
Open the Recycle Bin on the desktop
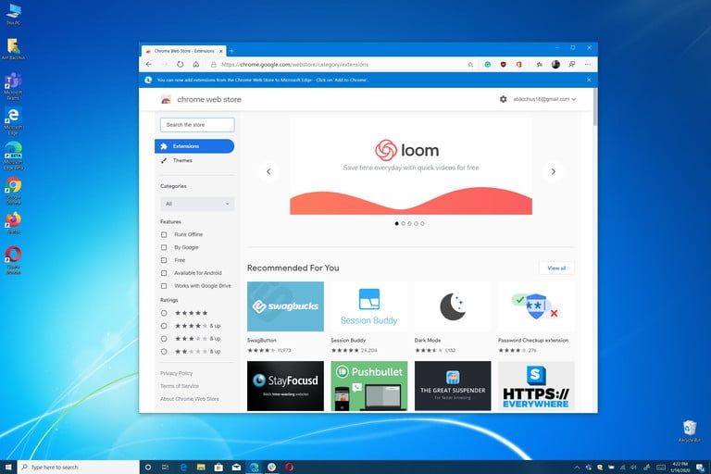coord(690,430)
